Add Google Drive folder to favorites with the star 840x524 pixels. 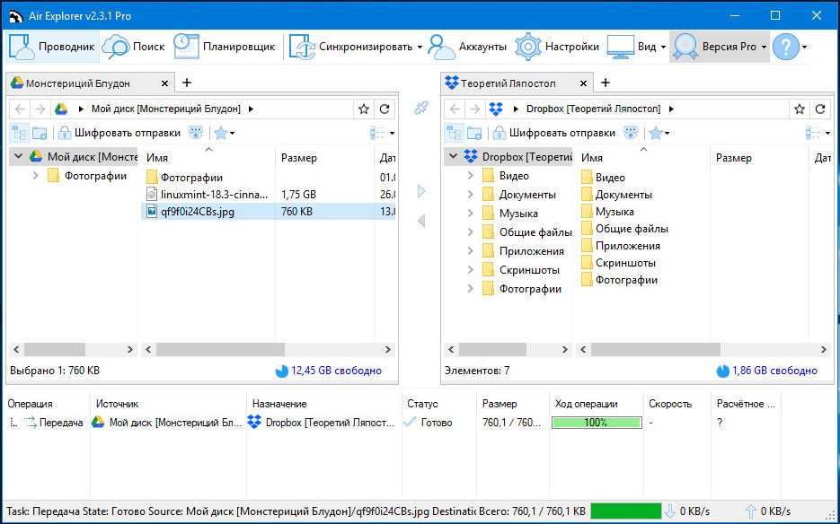[x=363, y=109]
